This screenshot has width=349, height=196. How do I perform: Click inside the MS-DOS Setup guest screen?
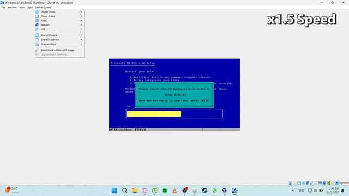(174, 95)
